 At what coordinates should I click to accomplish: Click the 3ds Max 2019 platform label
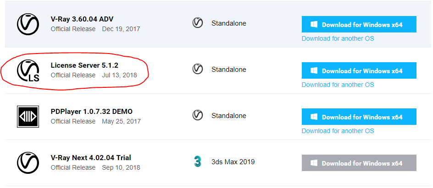coord(233,162)
